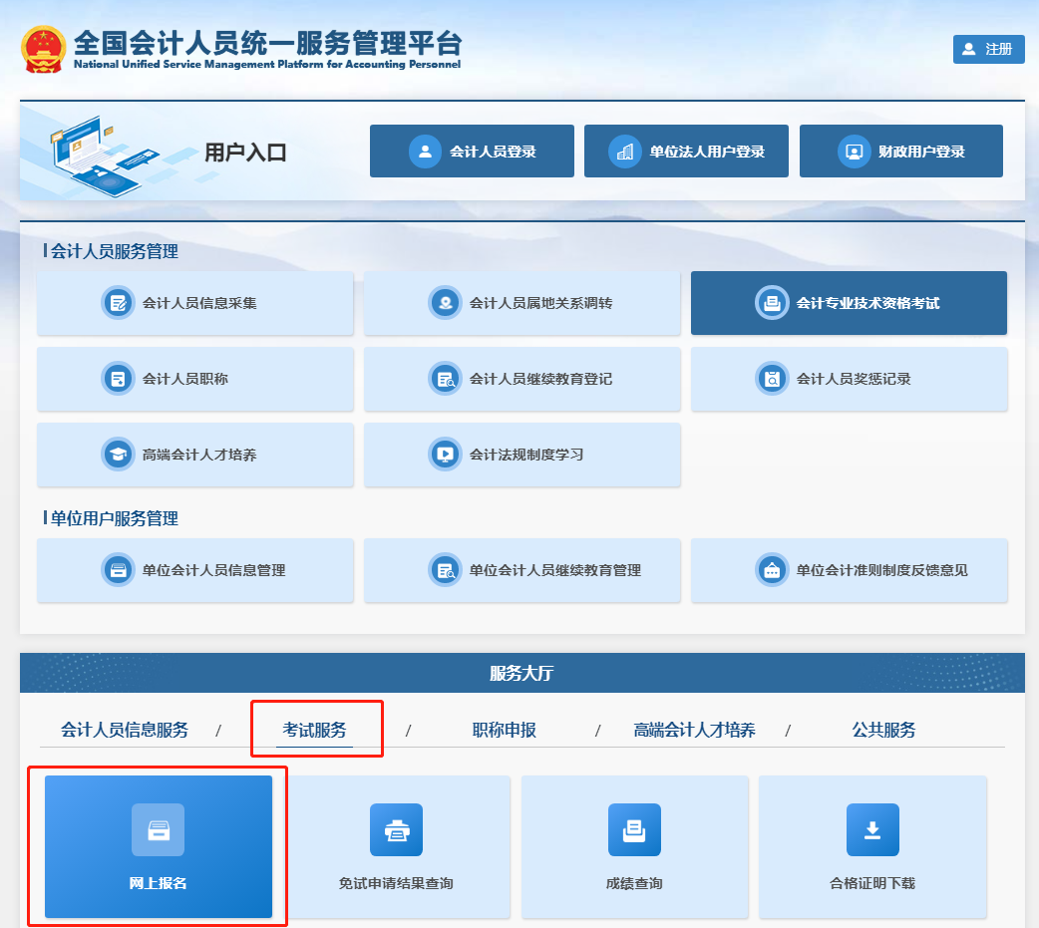Click 免试申请结果查询 exemption result query

tap(396, 846)
